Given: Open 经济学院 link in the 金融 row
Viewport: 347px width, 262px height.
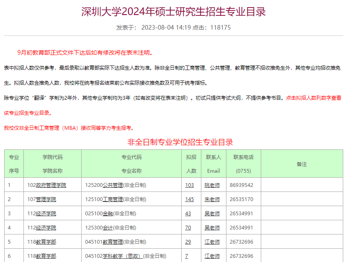Looking at the screenshot, I should point(46,214).
